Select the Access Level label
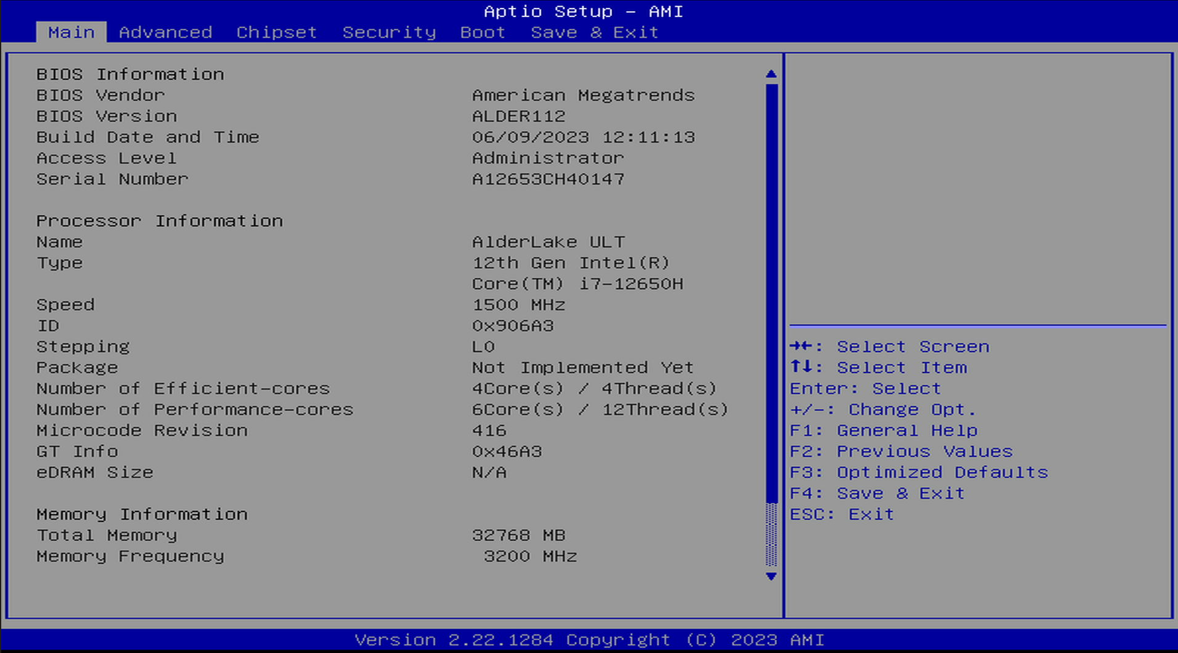This screenshot has width=1178, height=653. (x=107, y=158)
